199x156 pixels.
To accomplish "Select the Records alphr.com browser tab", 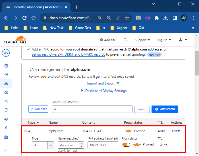I will 36,7.
